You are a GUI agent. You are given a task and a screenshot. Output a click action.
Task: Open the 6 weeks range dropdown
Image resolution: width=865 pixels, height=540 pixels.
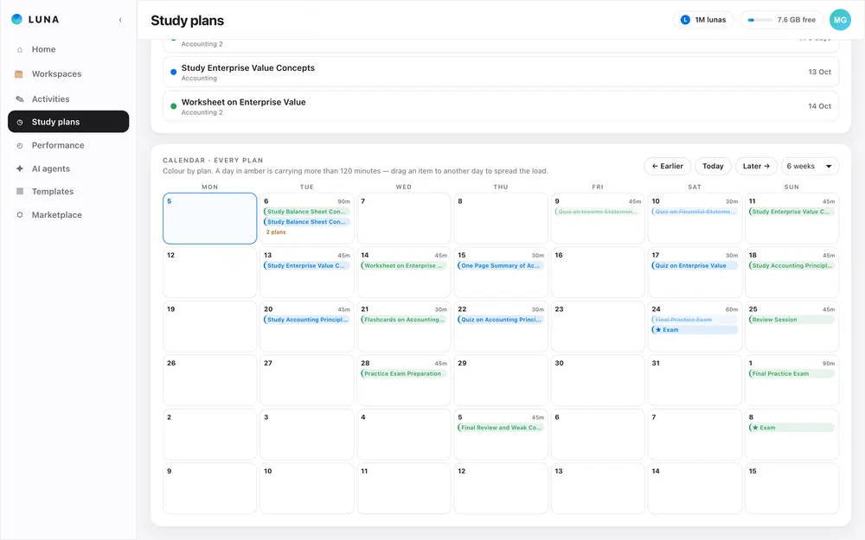coord(810,167)
